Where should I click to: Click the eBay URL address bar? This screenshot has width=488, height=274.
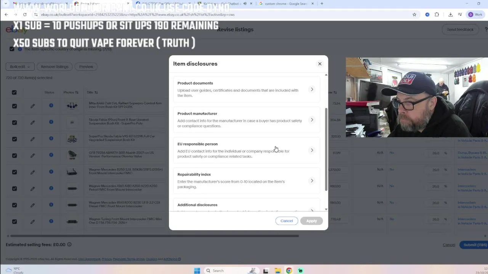(221, 14)
